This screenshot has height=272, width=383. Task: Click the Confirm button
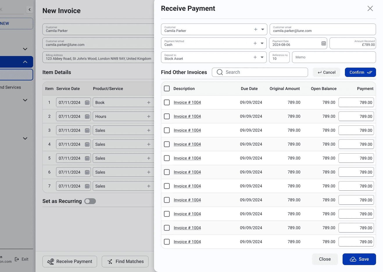(360, 72)
